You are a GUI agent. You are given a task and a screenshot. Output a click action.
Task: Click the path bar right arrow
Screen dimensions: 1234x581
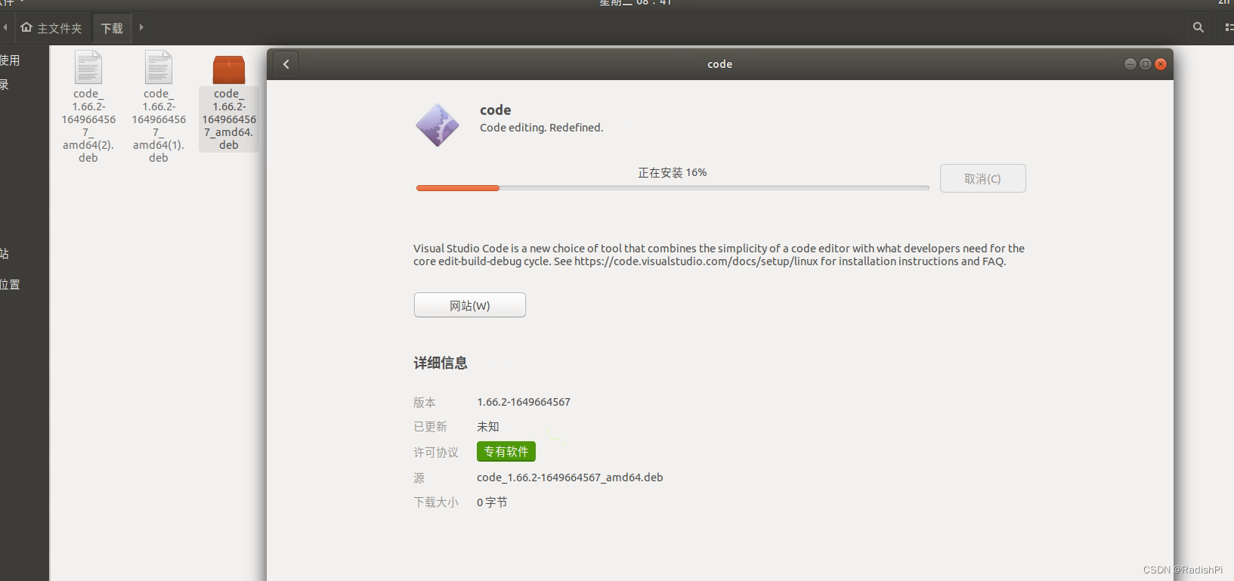141,27
